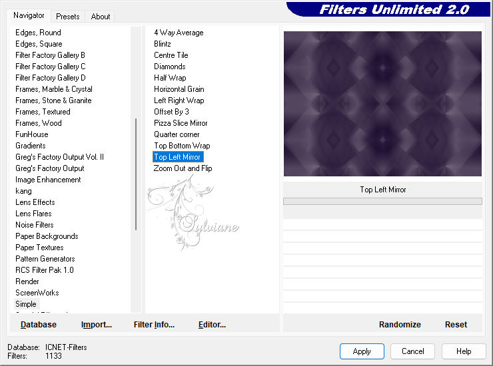Choose Frames, Marble & Crystal category
493x366 pixels.
click(54, 89)
